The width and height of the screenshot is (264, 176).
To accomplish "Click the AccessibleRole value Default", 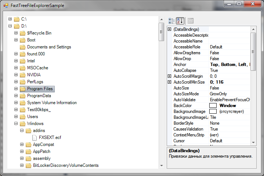I will pyautogui.click(x=216, y=47).
